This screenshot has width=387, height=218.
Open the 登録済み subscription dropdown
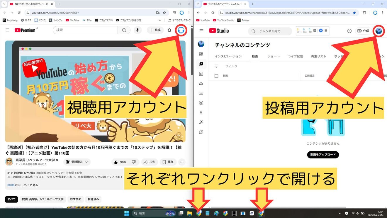[x=77, y=162]
